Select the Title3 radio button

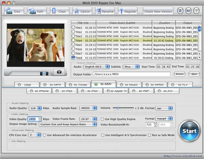(73, 36)
